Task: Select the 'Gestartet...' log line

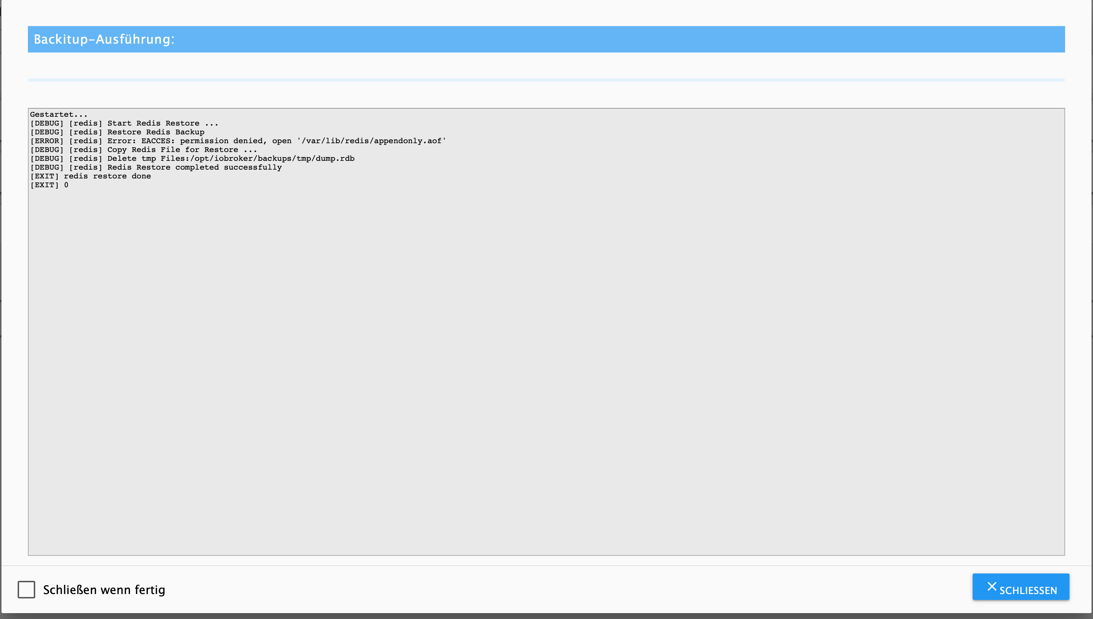Action: [59, 114]
